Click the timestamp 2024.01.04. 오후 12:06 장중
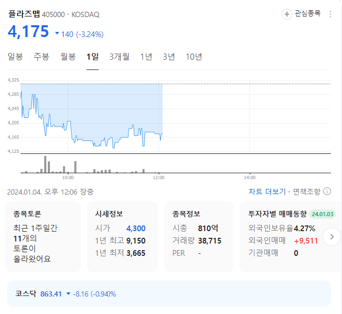 50,192
